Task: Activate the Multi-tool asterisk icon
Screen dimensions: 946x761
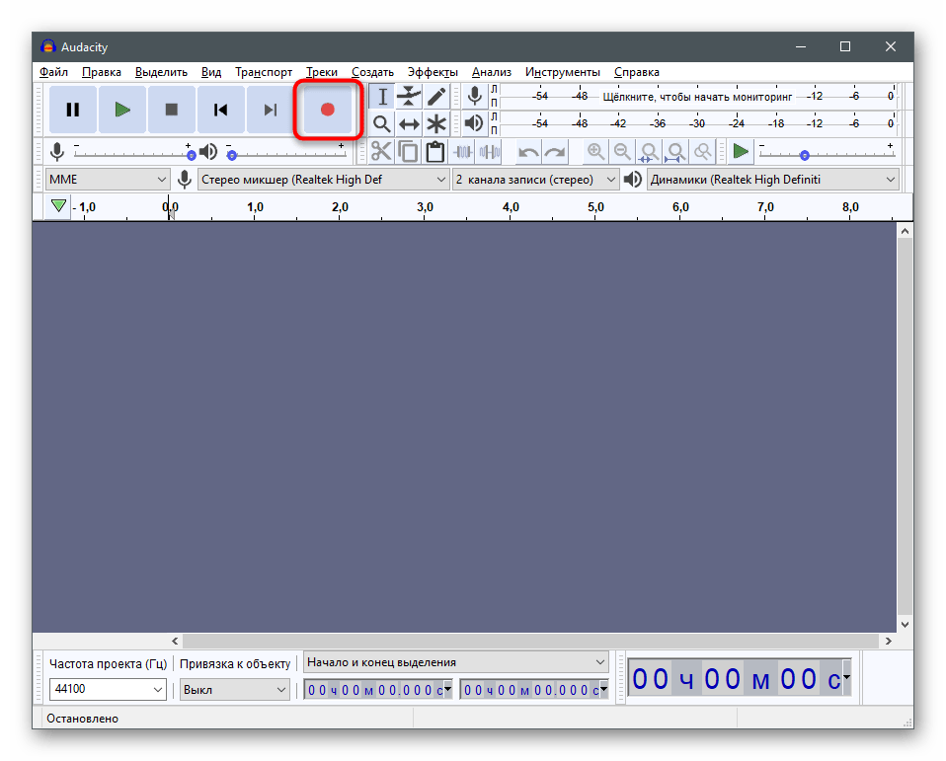Action: [436, 124]
